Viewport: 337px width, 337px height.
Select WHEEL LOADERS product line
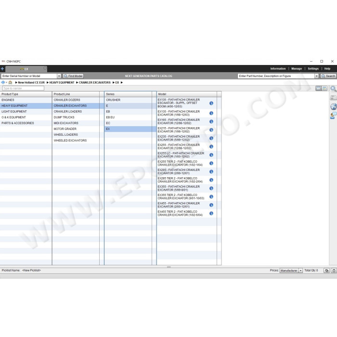[76, 135]
